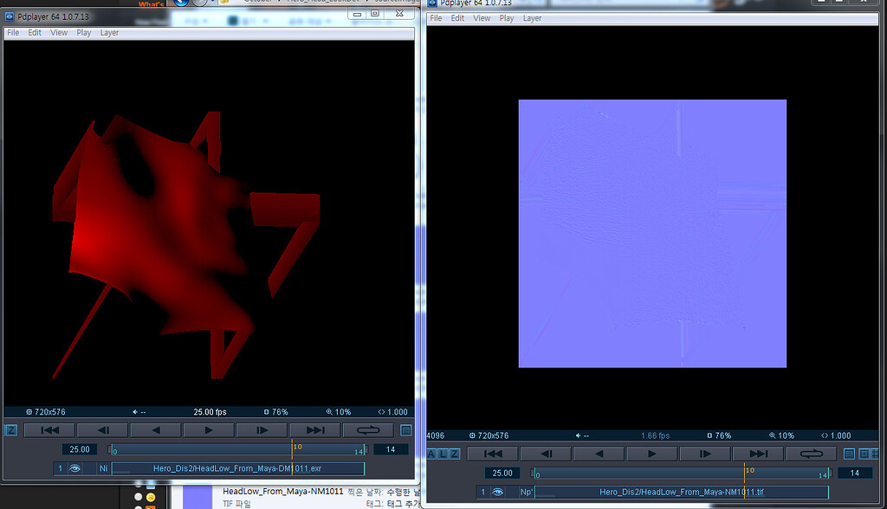Click the timeline near the frame 10 marker

295,448
